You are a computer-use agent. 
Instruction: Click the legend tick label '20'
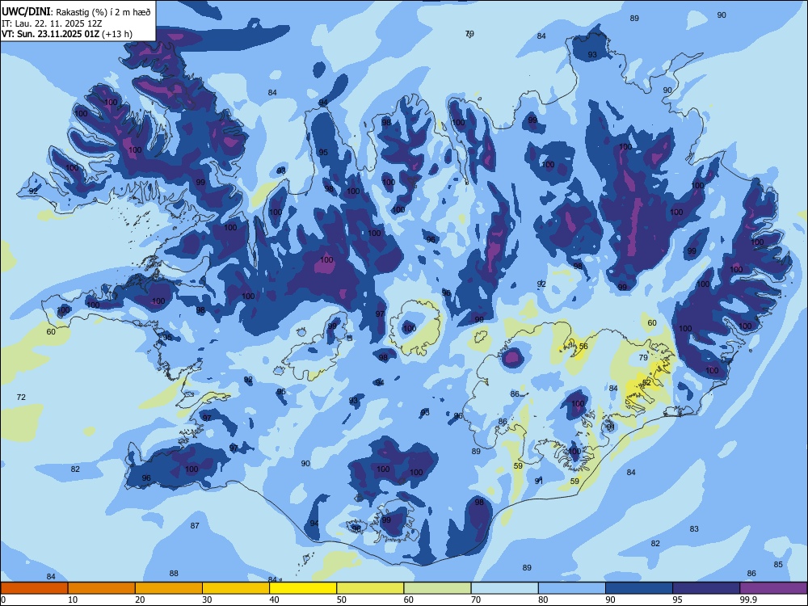tap(140, 600)
